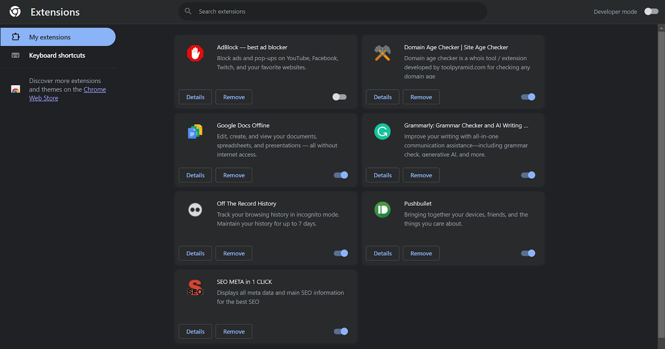Turn on Developer mode
The image size is (665, 349).
pos(651,12)
